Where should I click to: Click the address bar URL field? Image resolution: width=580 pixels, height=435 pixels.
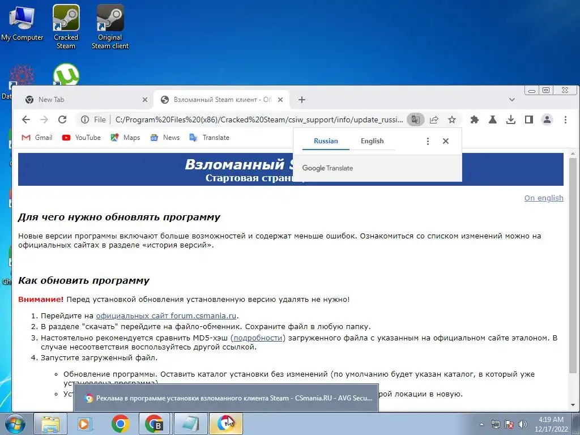click(x=259, y=120)
